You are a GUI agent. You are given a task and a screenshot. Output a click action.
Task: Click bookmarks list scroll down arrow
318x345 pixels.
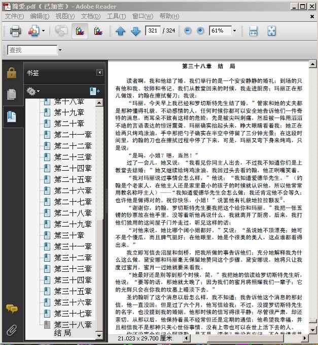[99, 335]
